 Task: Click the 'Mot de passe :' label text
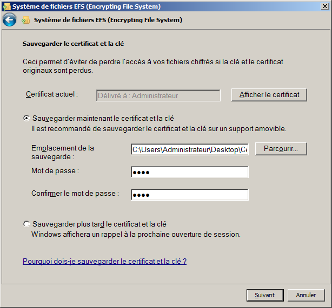tap(55, 170)
